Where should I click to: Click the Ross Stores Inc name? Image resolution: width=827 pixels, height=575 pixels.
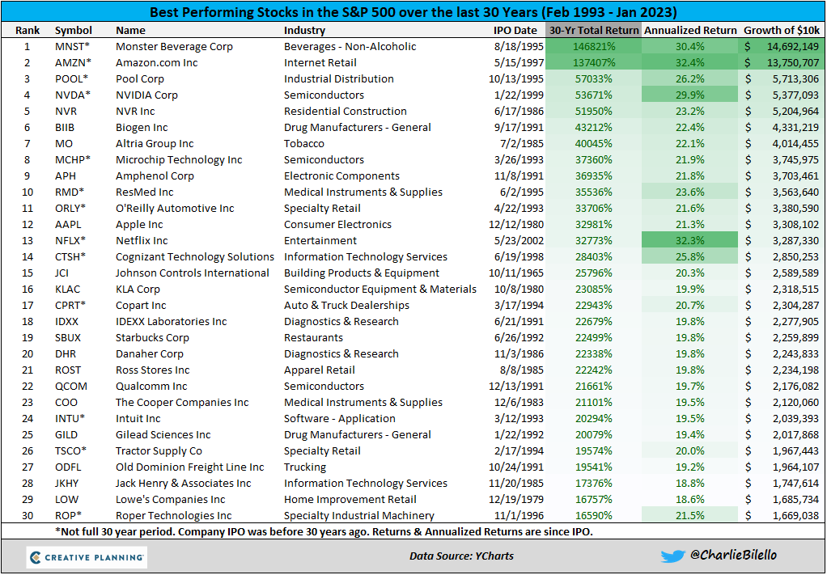click(x=152, y=370)
